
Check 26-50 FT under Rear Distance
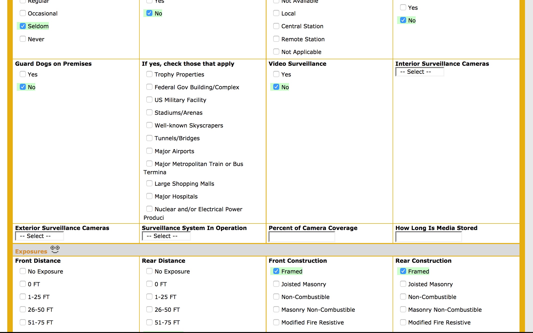(149, 309)
